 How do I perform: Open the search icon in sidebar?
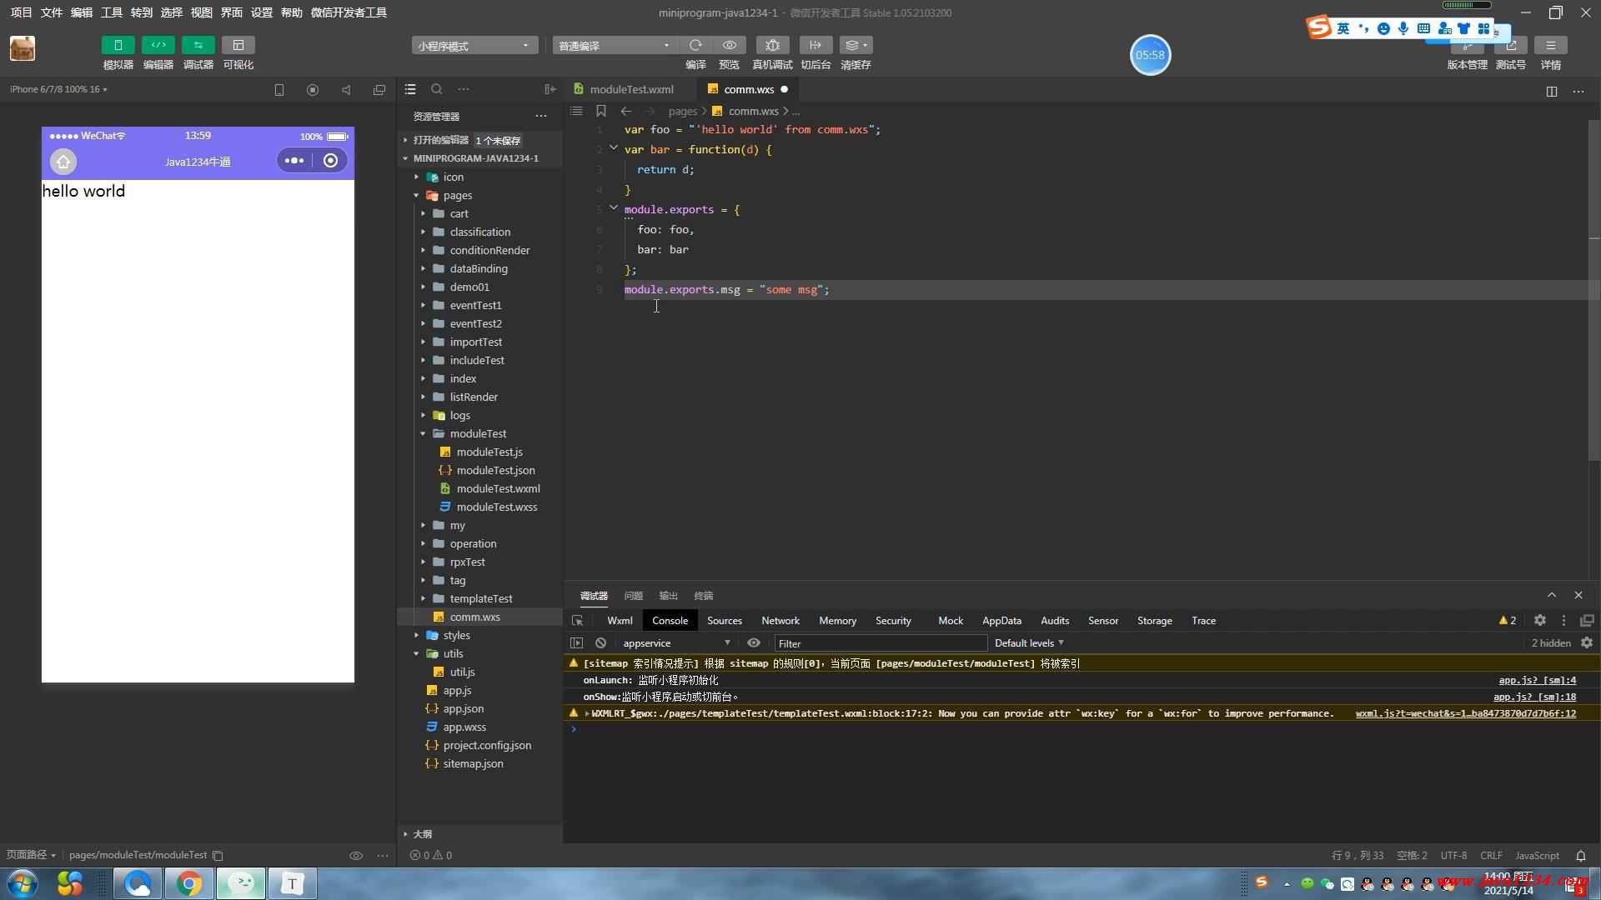[437, 89]
